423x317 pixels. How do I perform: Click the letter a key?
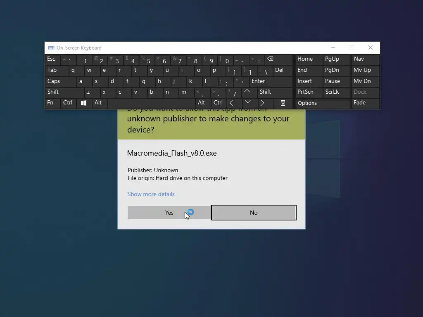[84, 82]
